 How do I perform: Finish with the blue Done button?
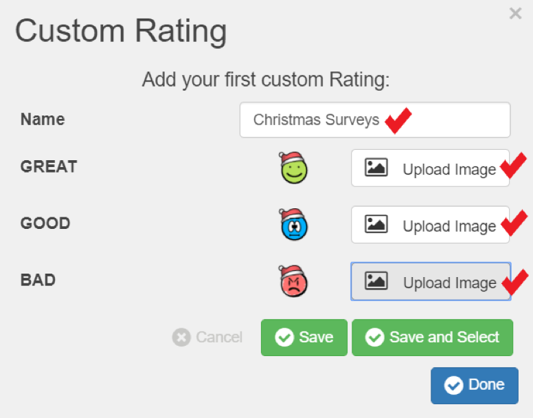[x=475, y=386]
